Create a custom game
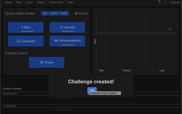 [46, 62]
